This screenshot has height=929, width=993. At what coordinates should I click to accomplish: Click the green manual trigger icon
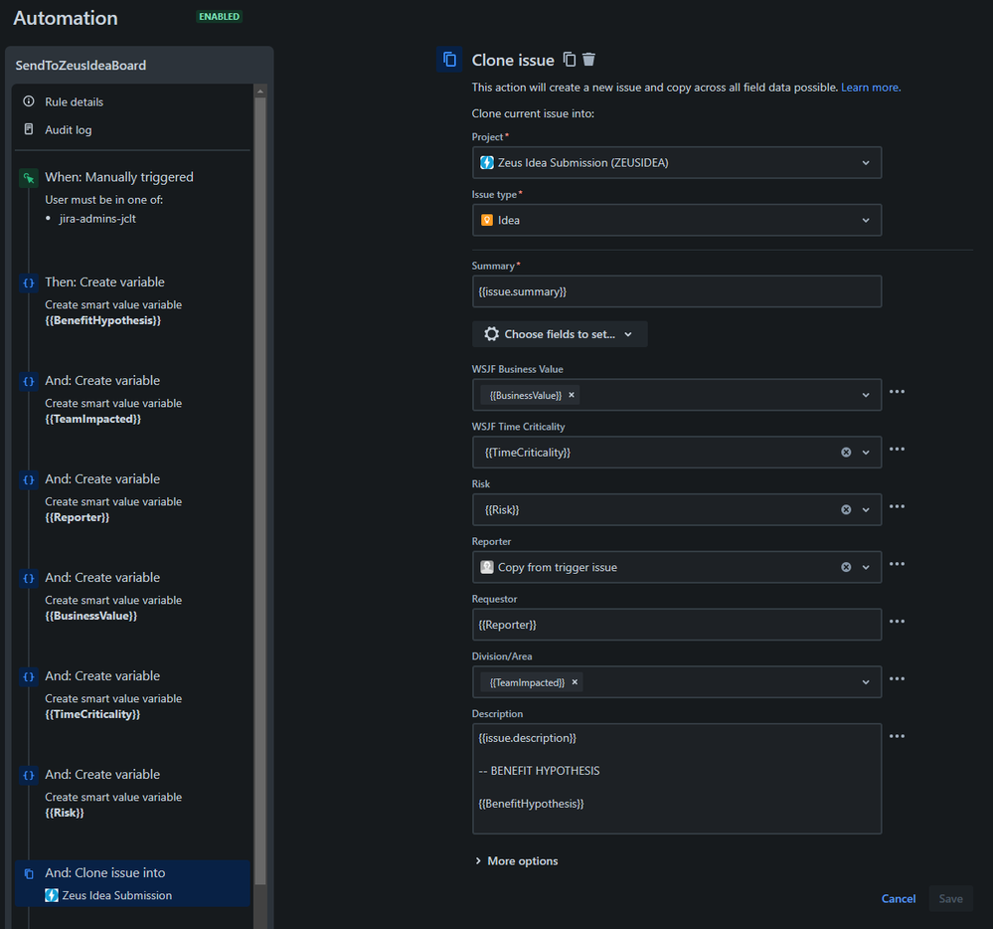coord(29,178)
